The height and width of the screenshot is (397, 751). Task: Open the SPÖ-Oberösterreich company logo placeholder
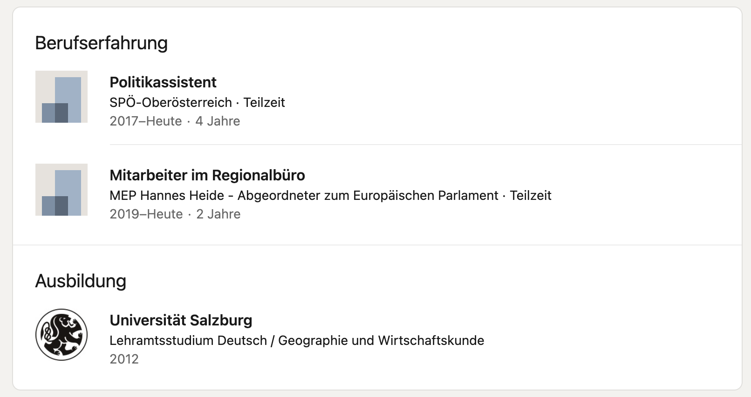[61, 97]
